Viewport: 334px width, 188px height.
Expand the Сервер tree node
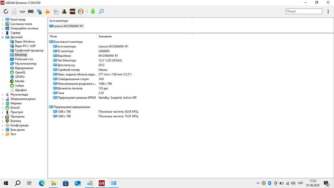(x=3, y=33)
